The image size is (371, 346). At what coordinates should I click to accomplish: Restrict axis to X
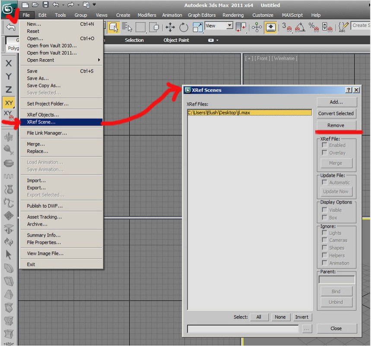tap(9, 63)
